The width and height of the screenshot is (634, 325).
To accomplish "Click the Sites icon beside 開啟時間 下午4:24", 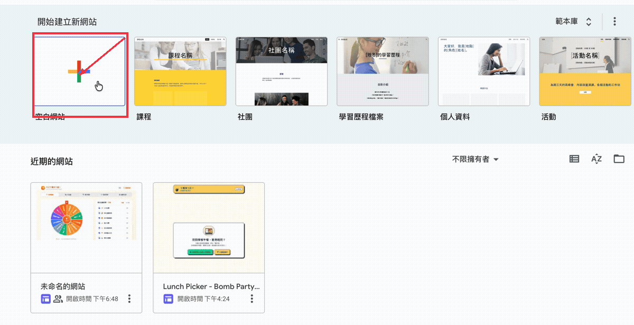I will (169, 299).
